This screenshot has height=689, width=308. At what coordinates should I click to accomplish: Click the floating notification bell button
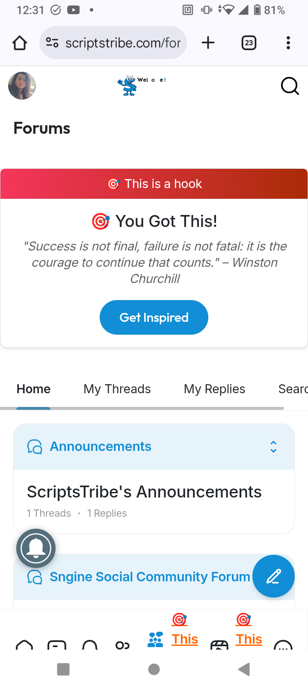pos(36,548)
